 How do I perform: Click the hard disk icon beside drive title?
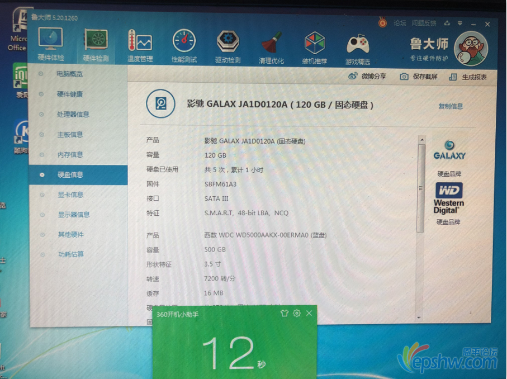[x=160, y=104]
